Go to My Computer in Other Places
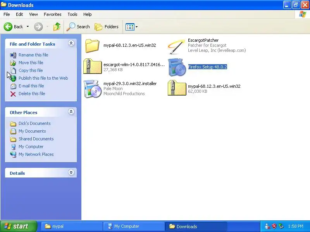Viewport: 310px width, 232px height. 31,147
